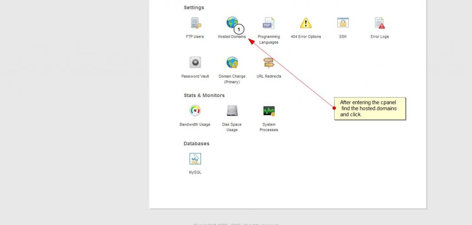Open the Bandwidth Usage gauge icon
This screenshot has height=225, width=472.
click(195, 110)
